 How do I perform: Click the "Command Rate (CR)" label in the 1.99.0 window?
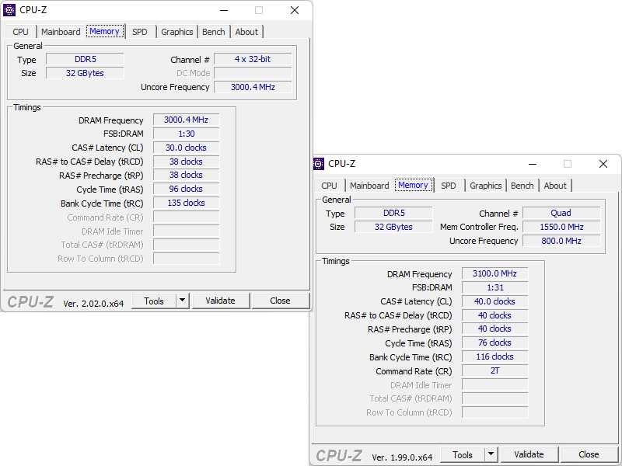point(414,371)
